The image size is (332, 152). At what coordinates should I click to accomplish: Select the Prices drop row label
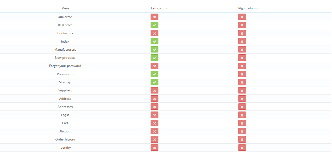pos(65,74)
